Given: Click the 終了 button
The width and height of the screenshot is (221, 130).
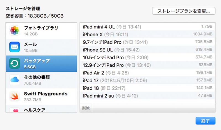Looking at the screenshot, I should (205, 121).
